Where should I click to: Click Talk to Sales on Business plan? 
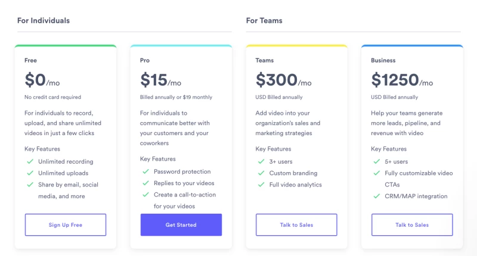click(412, 225)
